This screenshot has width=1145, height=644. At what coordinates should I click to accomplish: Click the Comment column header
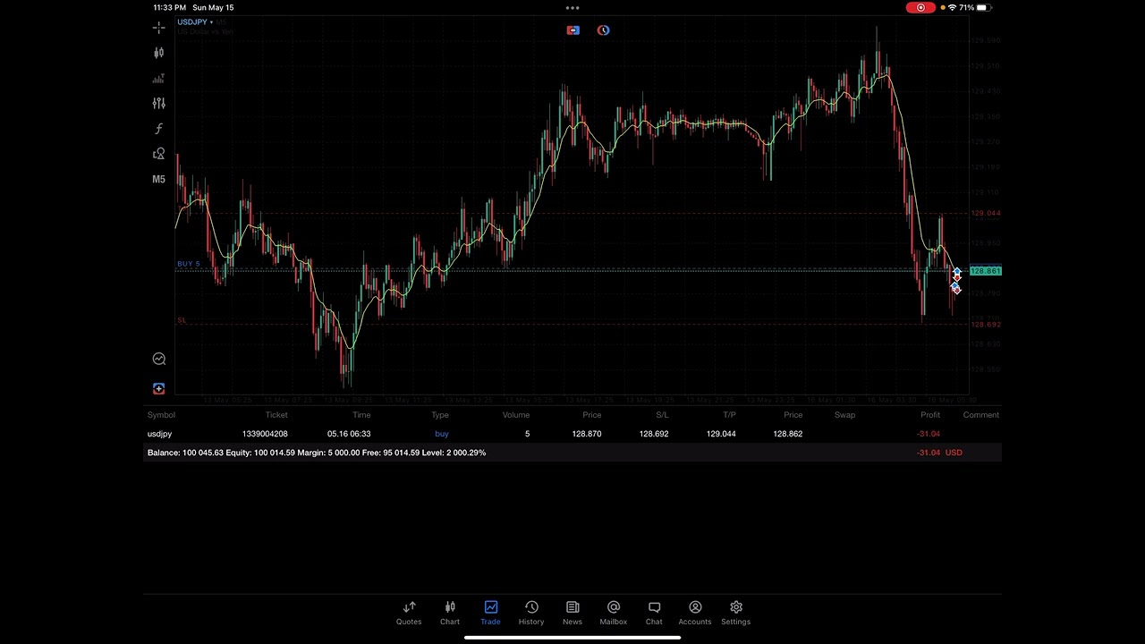(981, 415)
